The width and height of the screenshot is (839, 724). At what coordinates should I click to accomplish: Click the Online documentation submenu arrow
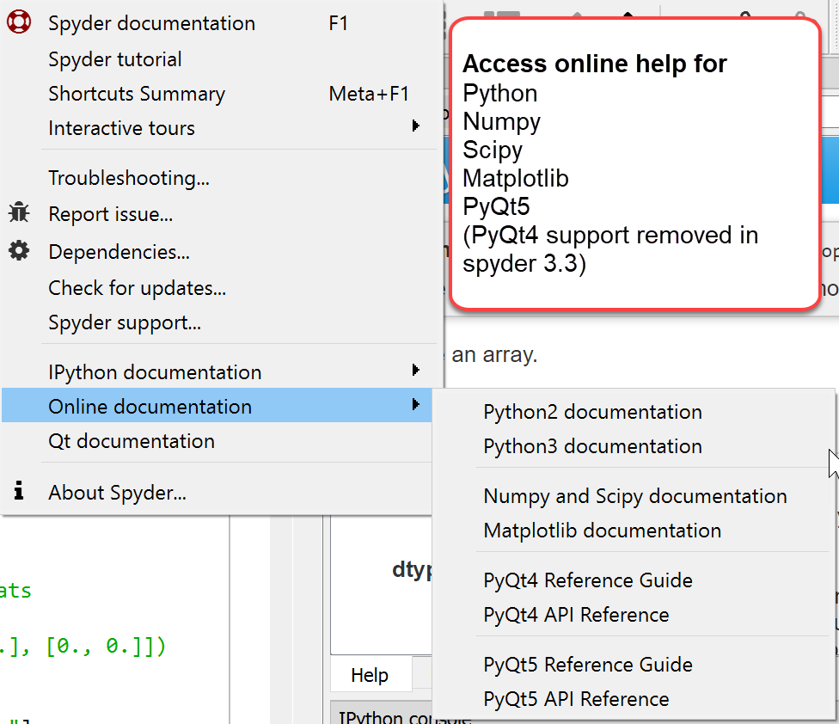(x=416, y=404)
